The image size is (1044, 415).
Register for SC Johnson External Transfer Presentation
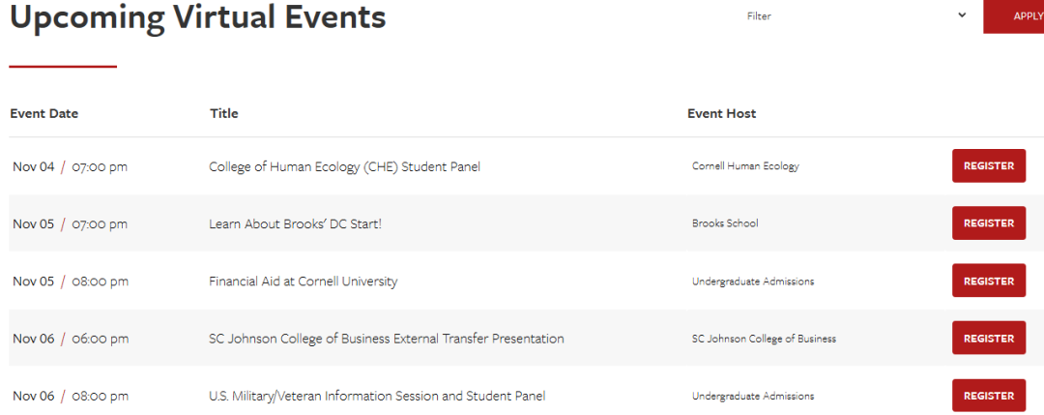[988, 339]
